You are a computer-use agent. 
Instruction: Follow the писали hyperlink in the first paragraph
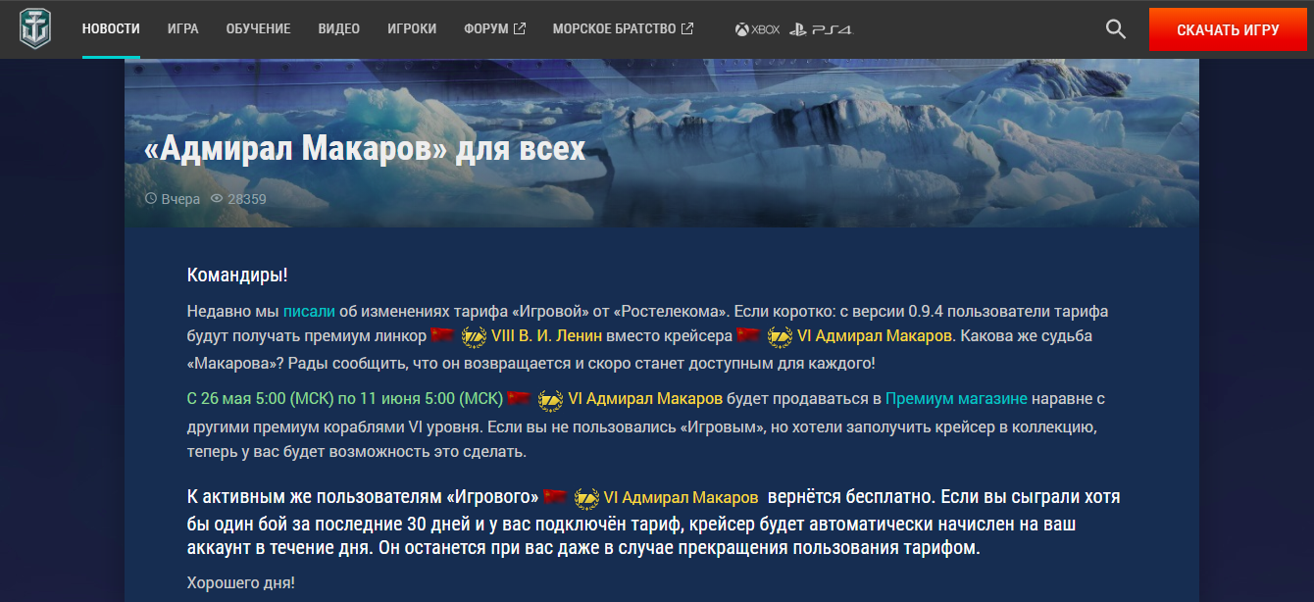(x=309, y=312)
